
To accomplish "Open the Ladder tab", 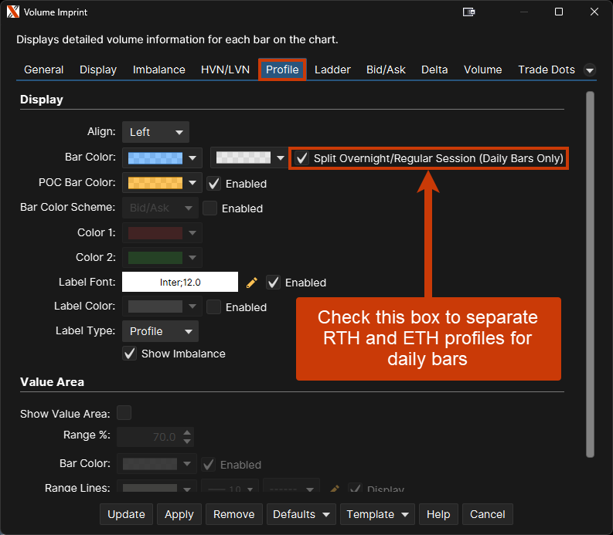I will 332,69.
